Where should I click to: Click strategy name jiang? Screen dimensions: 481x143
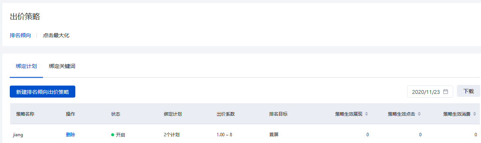(18, 135)
